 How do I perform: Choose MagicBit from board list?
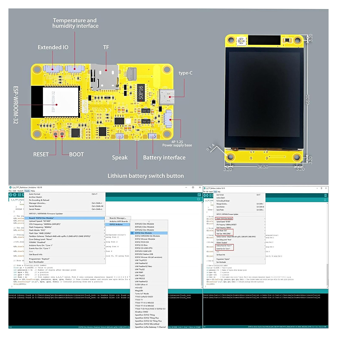[149, 291]
